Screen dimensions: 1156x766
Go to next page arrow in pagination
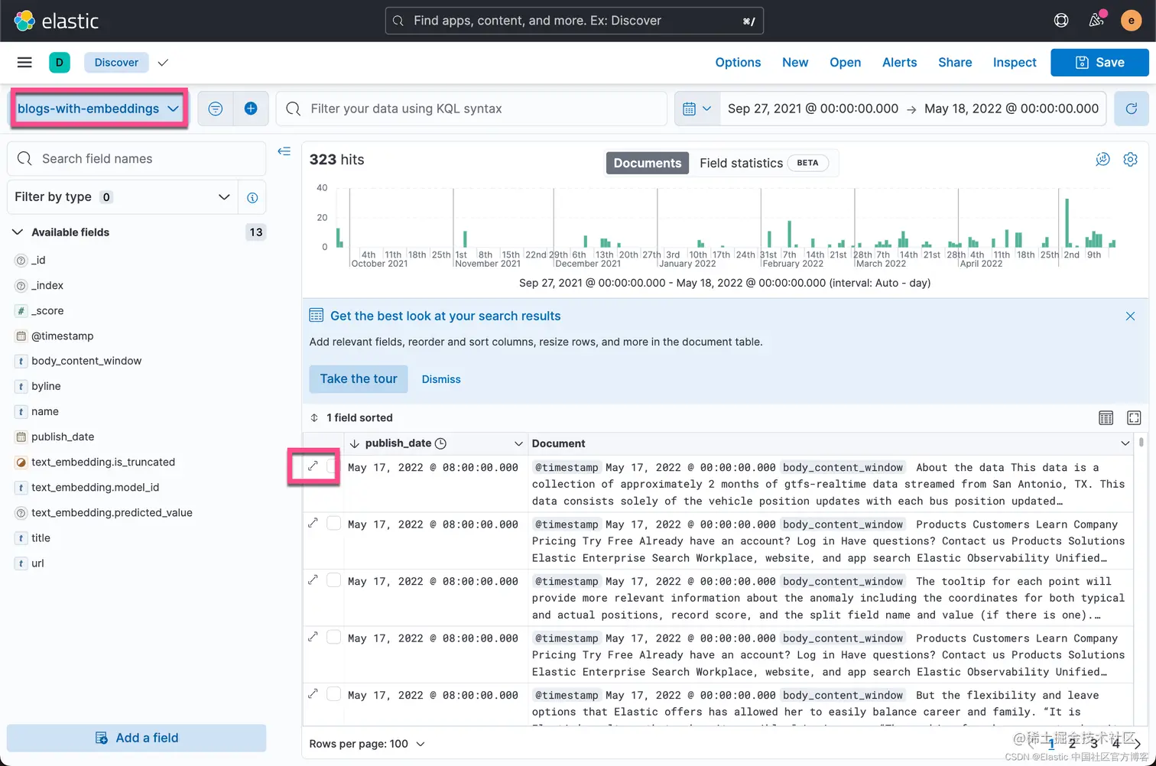(x=1138, y=743)
